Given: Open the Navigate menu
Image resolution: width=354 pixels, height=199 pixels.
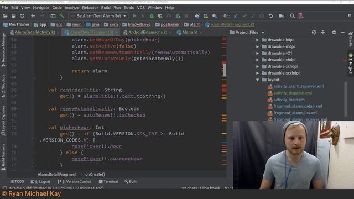Looking at the screenshot, I should [41, 8].
